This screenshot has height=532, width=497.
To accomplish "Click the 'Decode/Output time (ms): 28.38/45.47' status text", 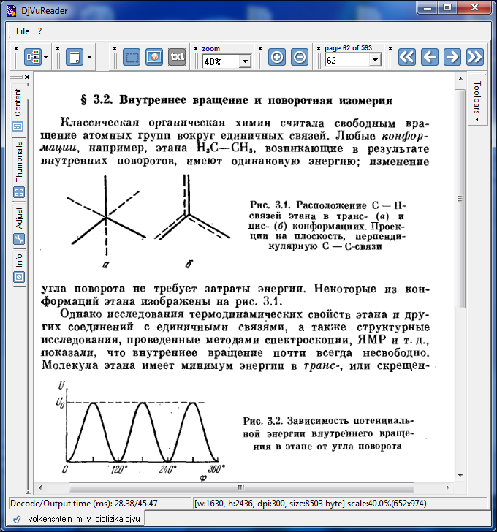I will coord(84,503).
